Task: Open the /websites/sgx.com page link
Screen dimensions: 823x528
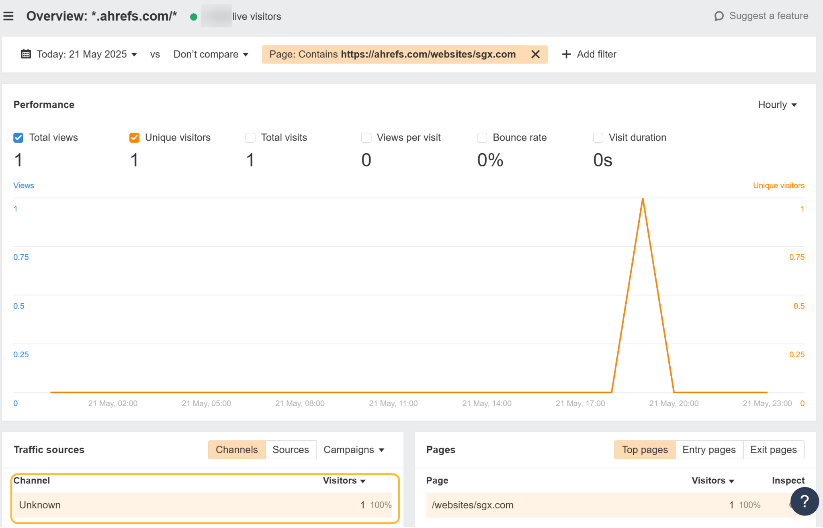Action: tap(473, 505)
